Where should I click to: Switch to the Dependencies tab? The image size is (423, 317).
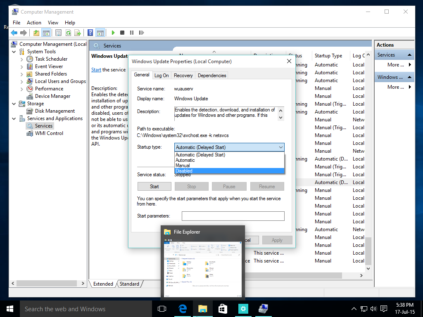212,76
